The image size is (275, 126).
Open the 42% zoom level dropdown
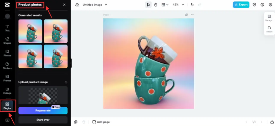click(178, 5)
